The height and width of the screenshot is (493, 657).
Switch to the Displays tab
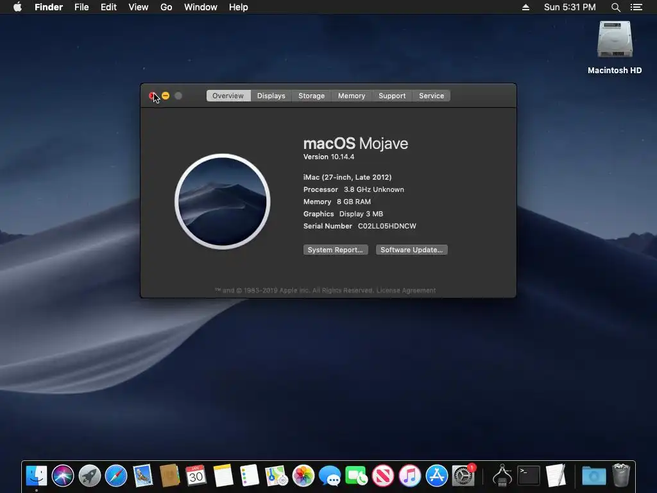tap(271, 96)
